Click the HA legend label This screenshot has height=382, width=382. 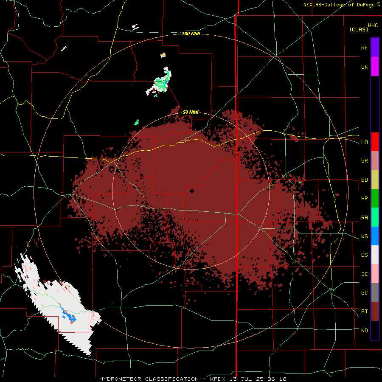(x=364, y=142)
